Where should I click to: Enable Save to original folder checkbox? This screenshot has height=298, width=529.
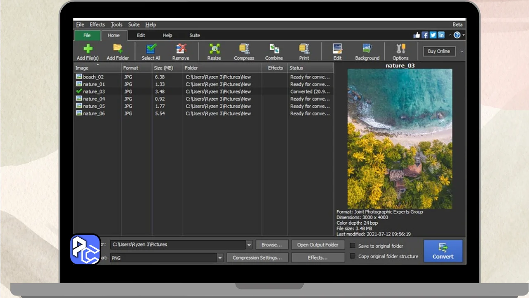coord(353,245)
